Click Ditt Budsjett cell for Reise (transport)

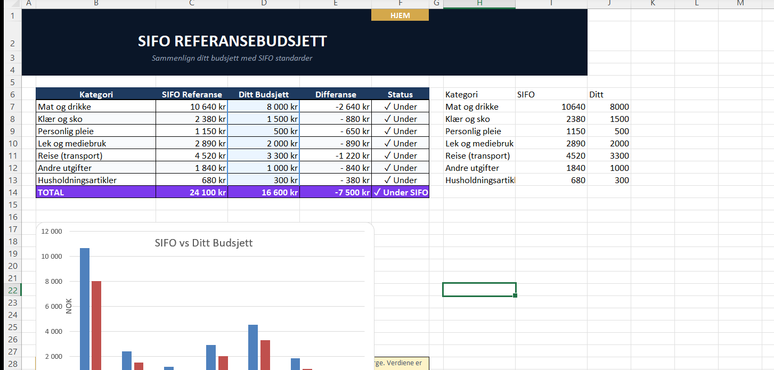coord(263,155)
